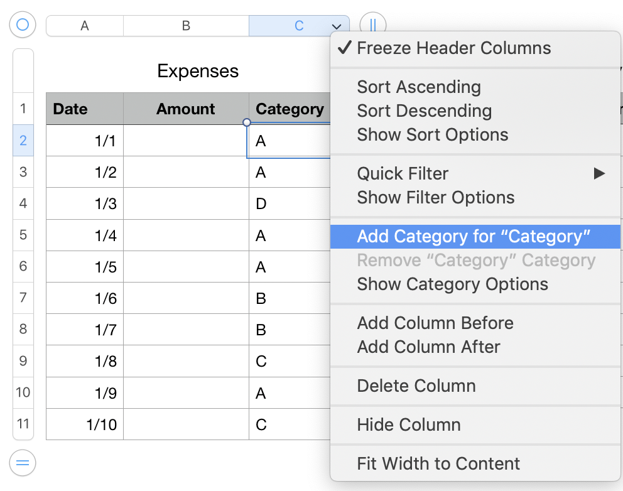Expand the Quick Filter submenu arrow
This screenshot has height=491, width=623.
[x=599, y=174]
